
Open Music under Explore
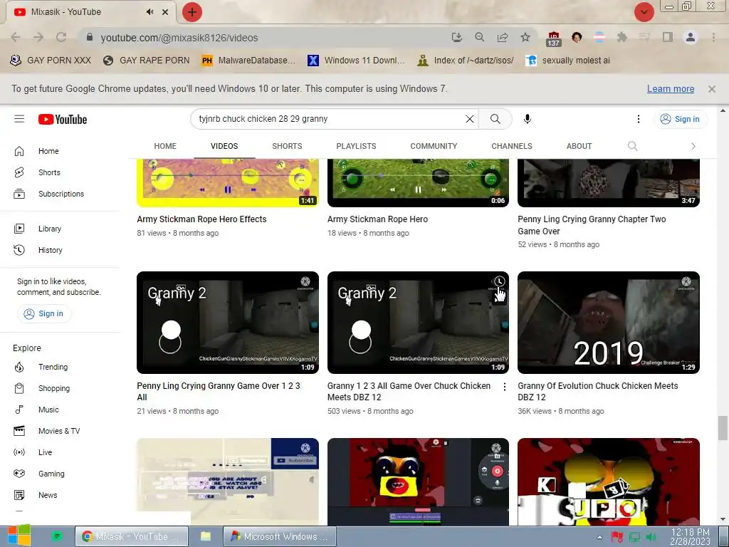48,410
